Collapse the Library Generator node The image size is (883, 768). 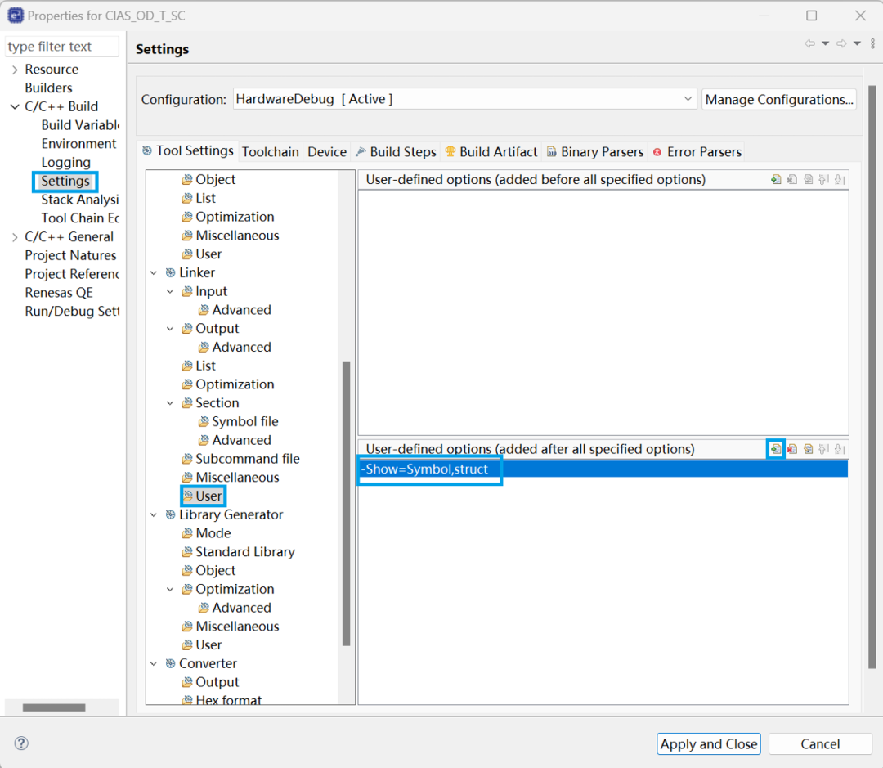[x=154, y=515]
